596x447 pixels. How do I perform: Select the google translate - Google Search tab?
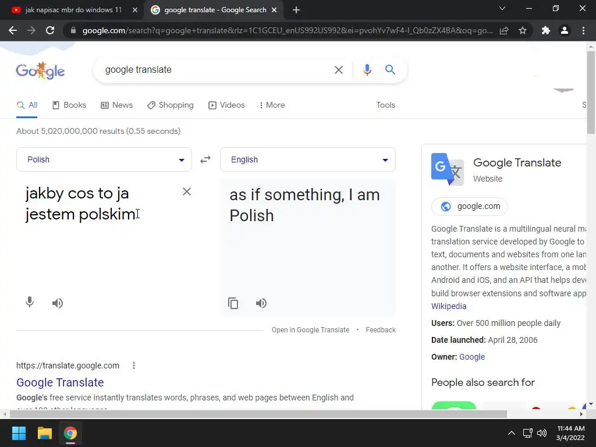[x=214, y=10]
